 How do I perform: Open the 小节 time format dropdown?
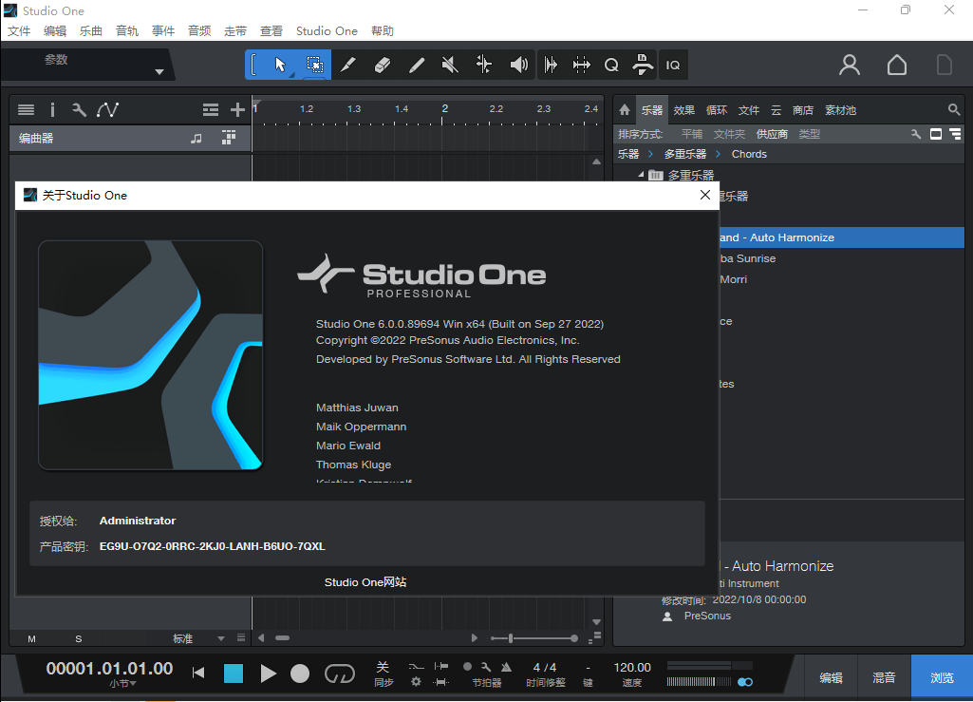(x=122, y=683)
